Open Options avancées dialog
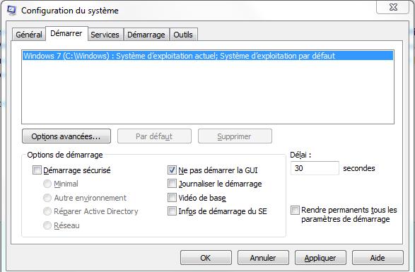 (x=66, y=136)
